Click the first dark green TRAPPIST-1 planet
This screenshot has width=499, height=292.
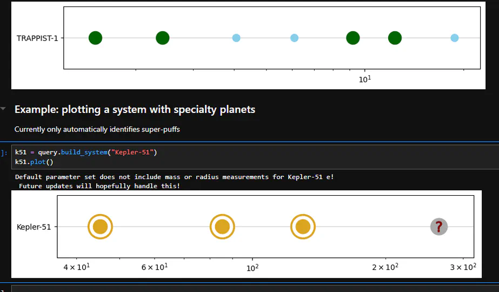tap(96, 38)
